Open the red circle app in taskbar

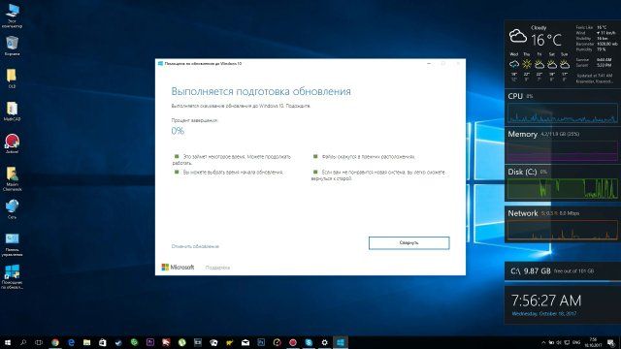293,342
